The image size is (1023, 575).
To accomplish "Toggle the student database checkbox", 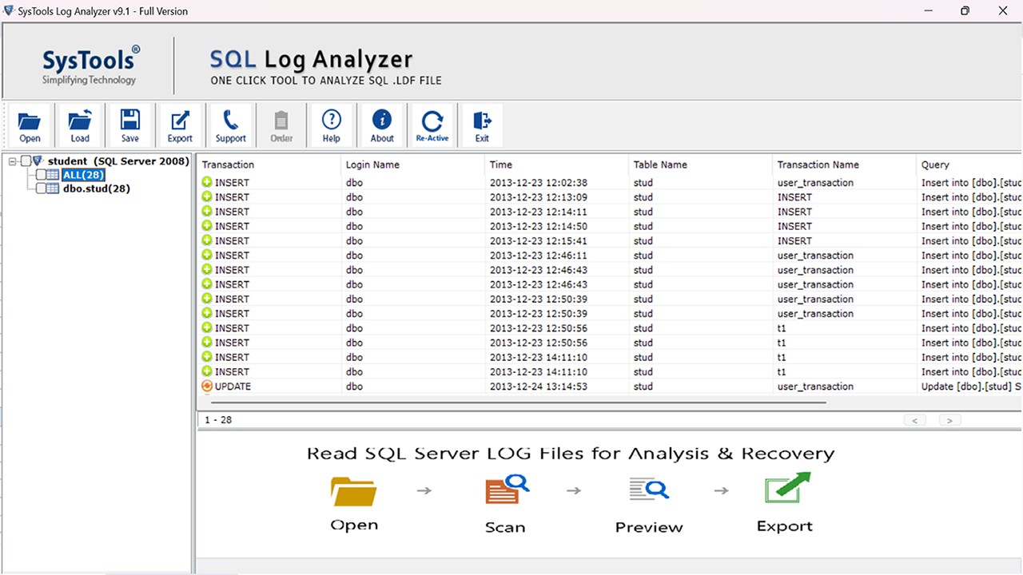I will 26,161.
